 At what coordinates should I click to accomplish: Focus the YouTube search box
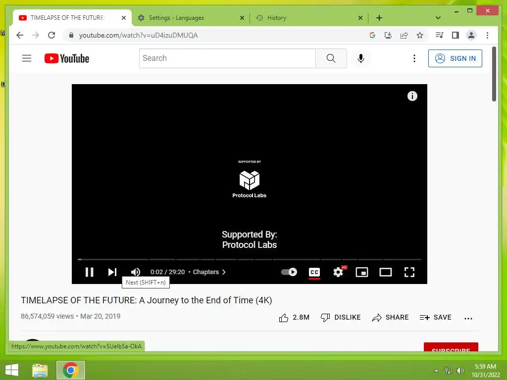coord(227,58)
